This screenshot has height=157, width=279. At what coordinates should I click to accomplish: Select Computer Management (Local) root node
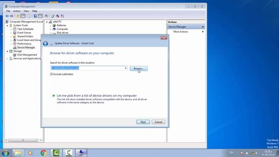(x=26, y=22)
